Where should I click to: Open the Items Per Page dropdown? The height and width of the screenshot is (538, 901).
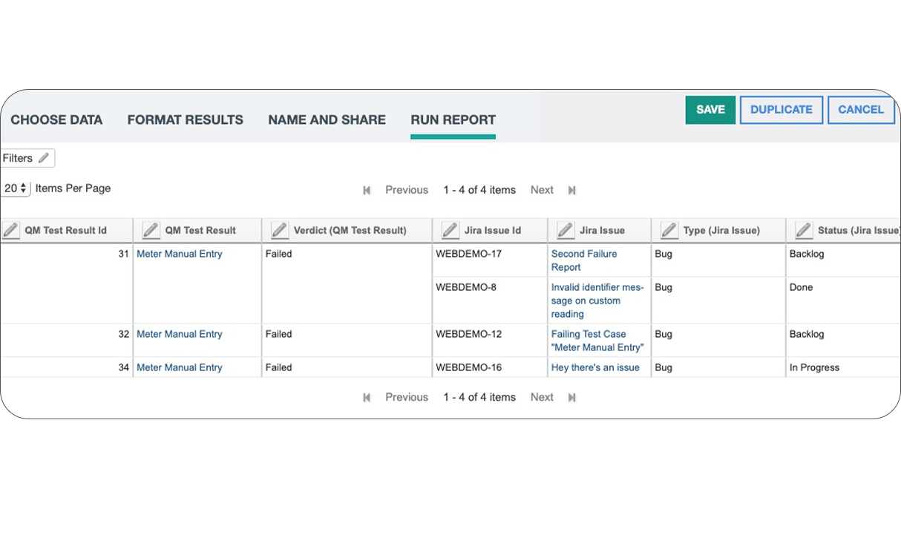pos(16,188)
